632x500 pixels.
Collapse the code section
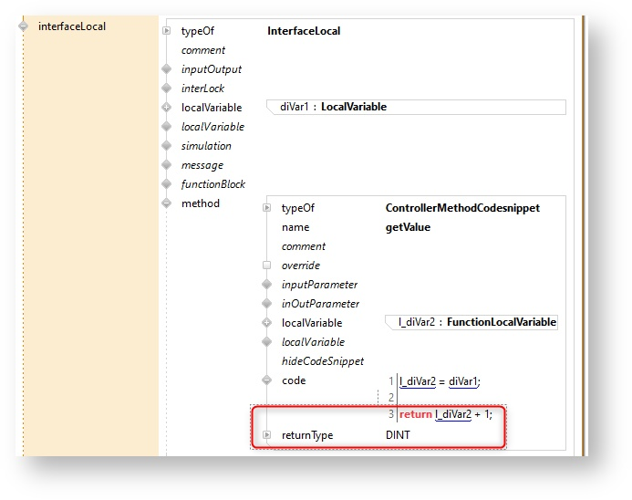[266, 380]
